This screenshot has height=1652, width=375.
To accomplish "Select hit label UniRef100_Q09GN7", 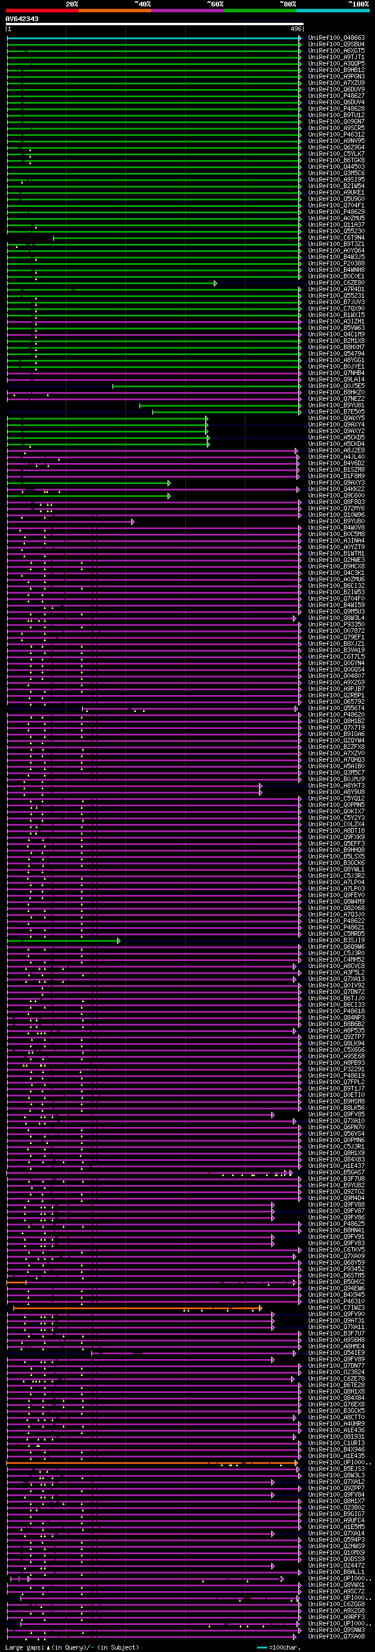I will pyautogui.click(x=336, y=121).
